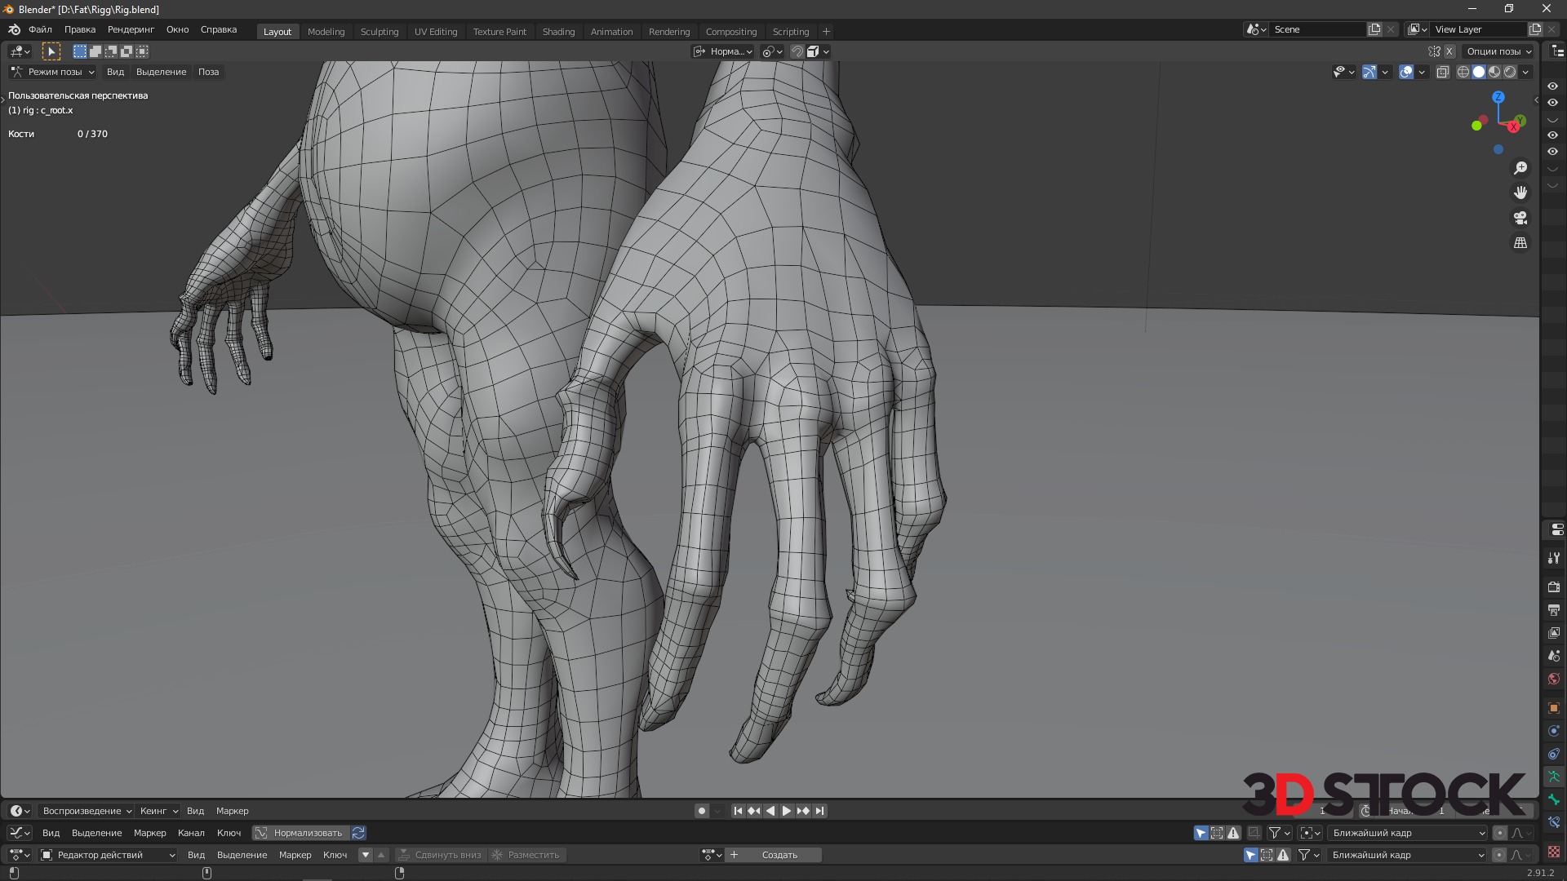Click the Z axis on navigation gizmo
Screen dimensions: 1567x881
[1498, 97]
